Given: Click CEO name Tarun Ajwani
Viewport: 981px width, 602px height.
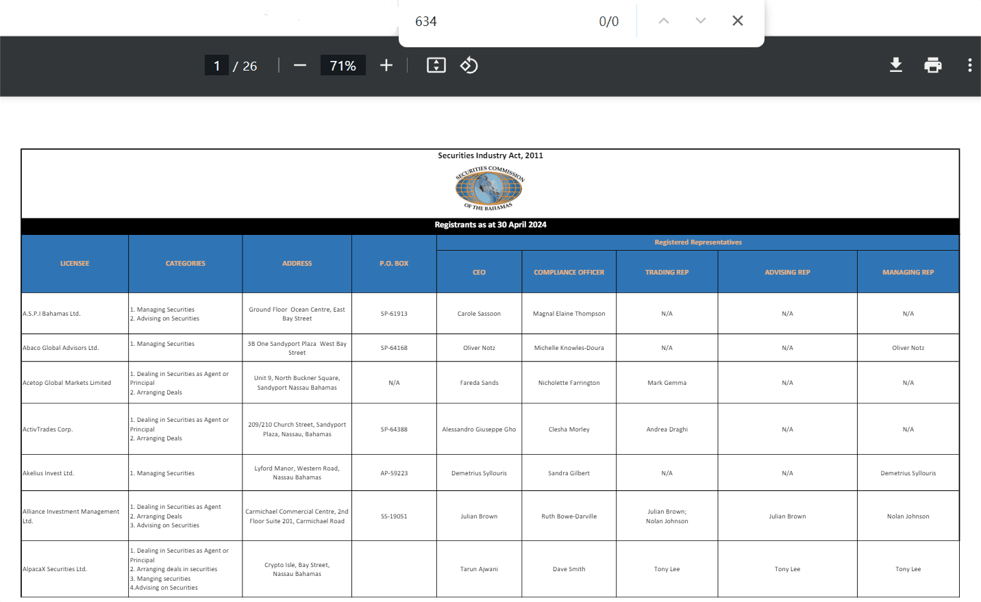Looking at the screenshot, I should click(x=480, y=569).
